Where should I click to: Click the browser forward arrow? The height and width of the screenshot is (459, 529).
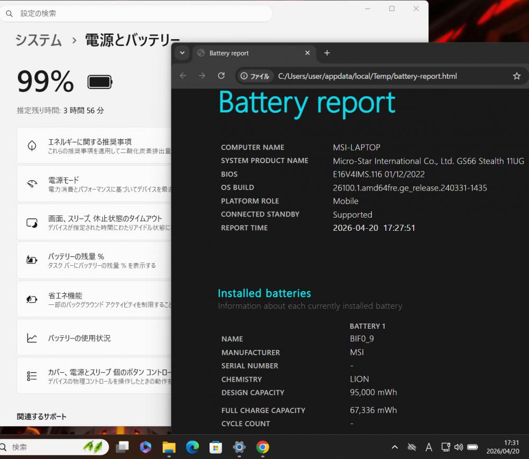[x=202, y=76]
